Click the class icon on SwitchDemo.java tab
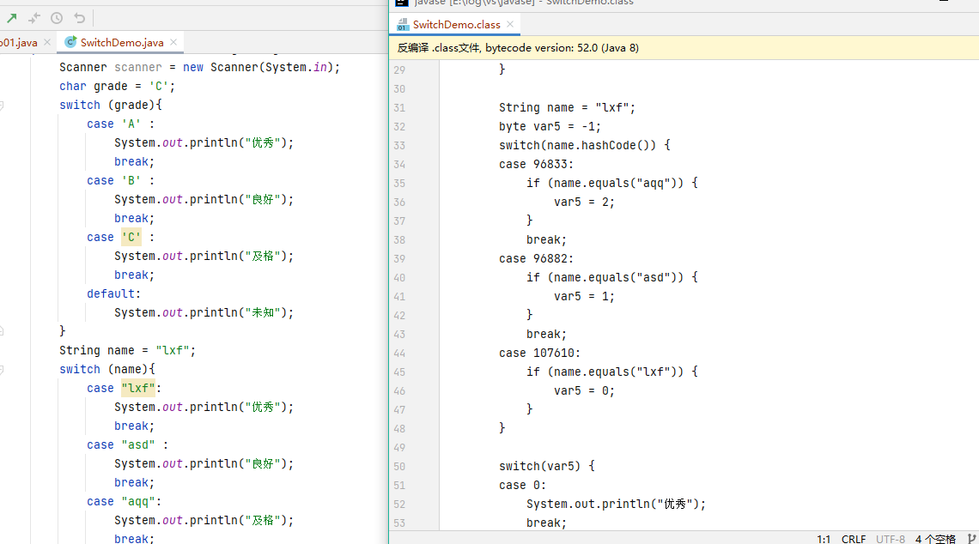 [x=70, y=42]
